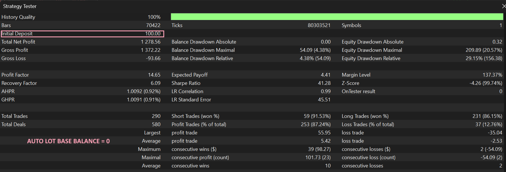Select the Sharpe Ratio label

click(x=186, y=83)
